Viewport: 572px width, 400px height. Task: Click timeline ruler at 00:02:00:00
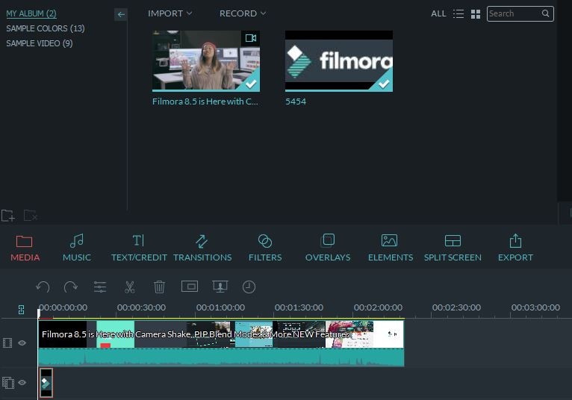pos(378,307)
